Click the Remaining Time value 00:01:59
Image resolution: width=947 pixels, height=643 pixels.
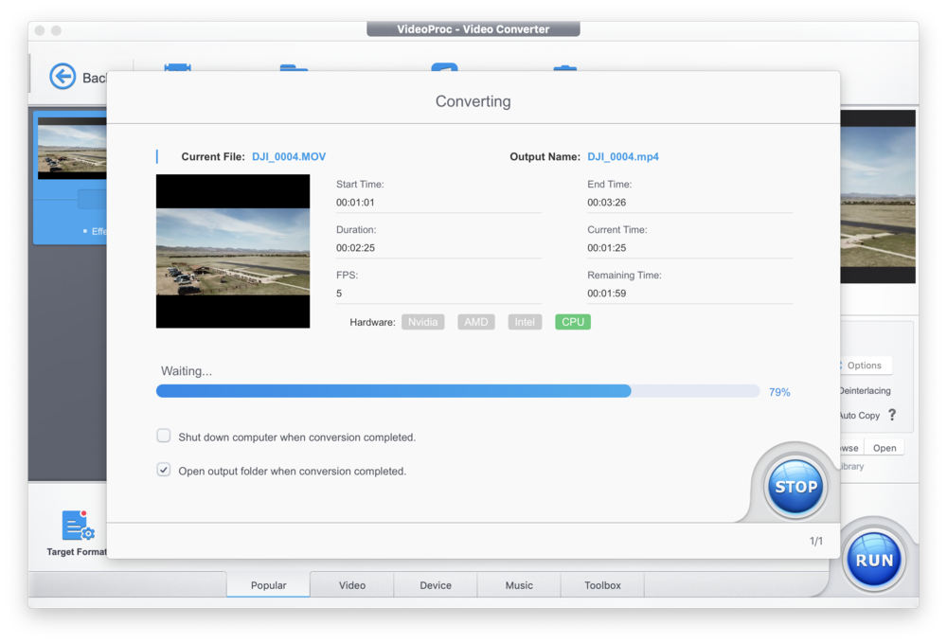[606, 294]
